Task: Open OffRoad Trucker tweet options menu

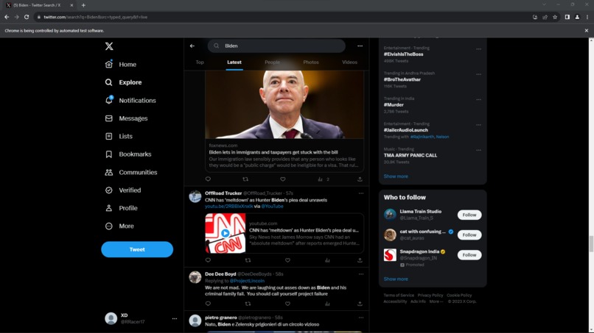Action: click(361, 193)
